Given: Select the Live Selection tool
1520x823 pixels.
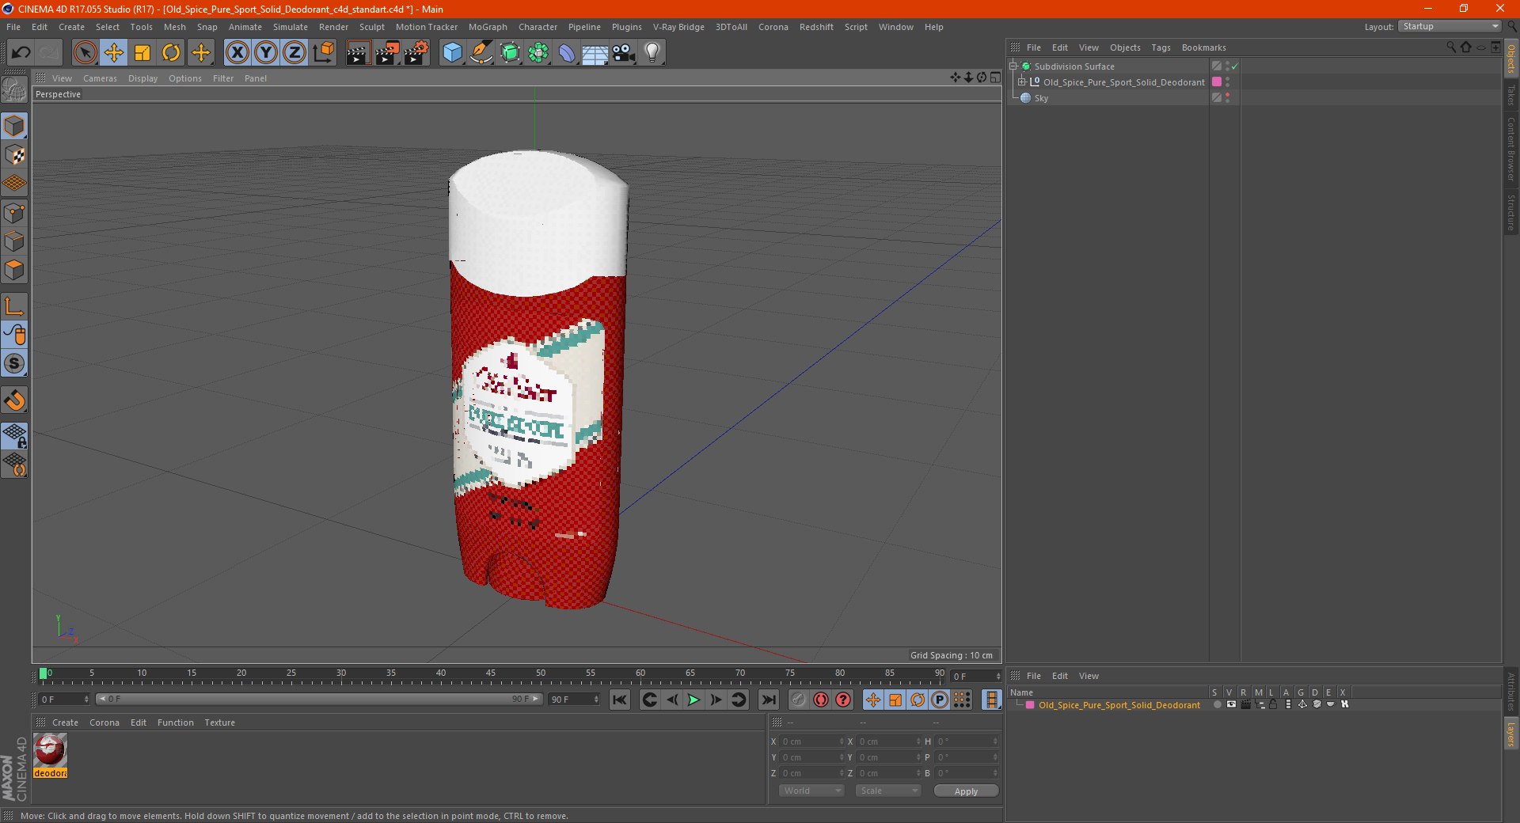Looking at the screenshot, I should click(85, 53).
